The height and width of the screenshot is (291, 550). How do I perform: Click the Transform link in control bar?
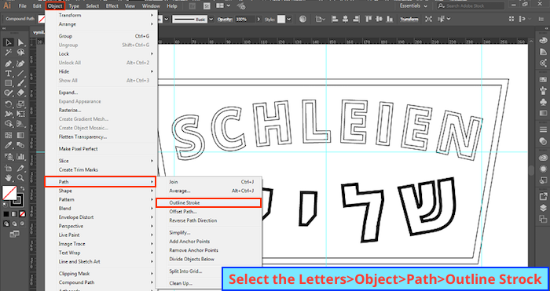(x=409, y=20)
